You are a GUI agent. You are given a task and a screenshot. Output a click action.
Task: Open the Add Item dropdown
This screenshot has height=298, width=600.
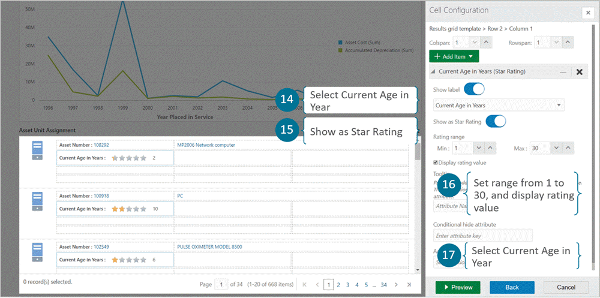click(x=454, y=56)
